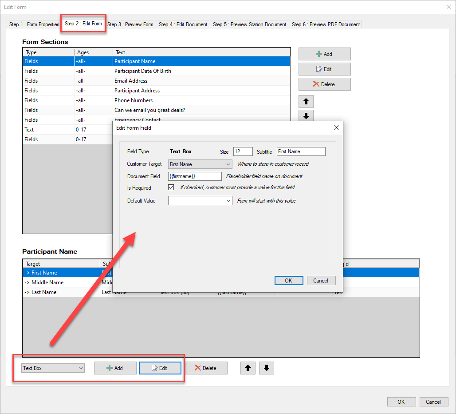
Task: Click the Type column header
Action: tap(48, 52)
